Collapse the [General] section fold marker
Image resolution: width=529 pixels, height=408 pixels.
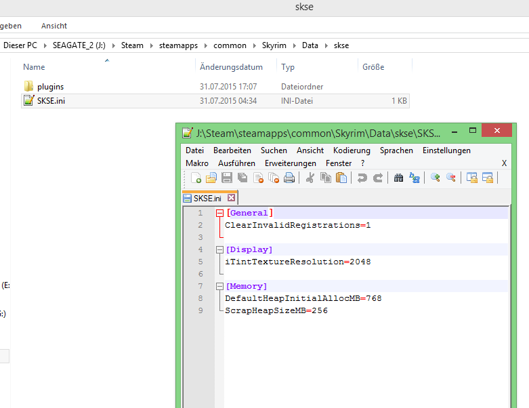click(x=219, y=213)
